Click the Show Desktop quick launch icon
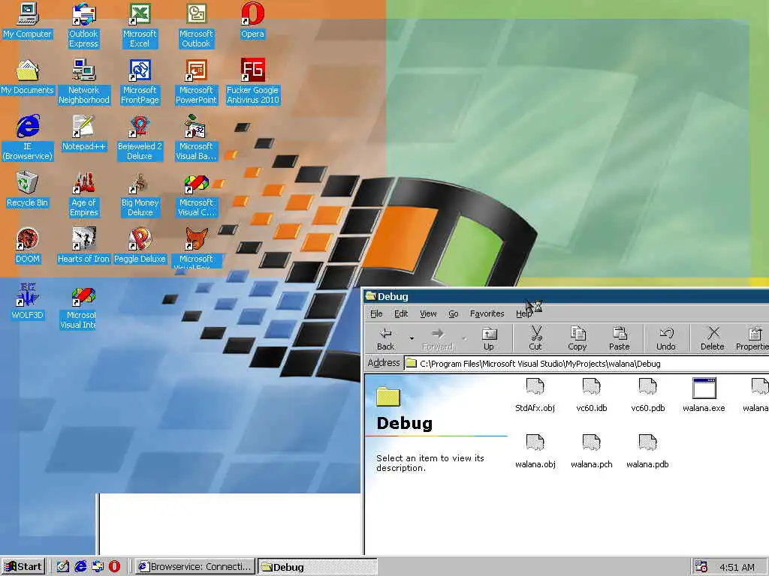769x576 pixels. tap(62, 567)
